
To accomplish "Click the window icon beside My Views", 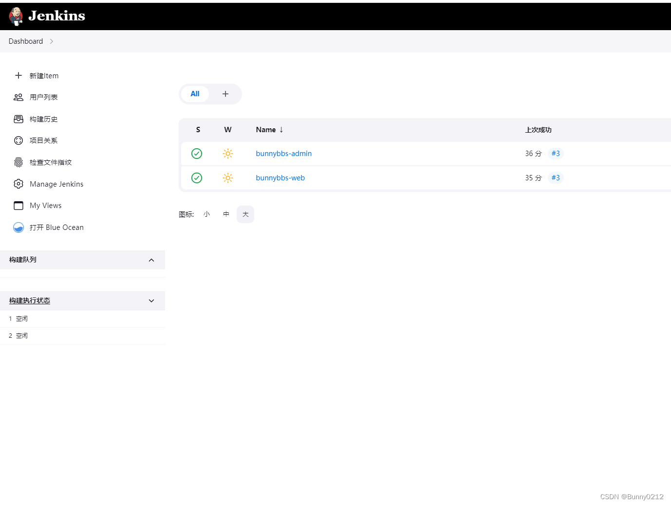I will pos(19,206).
